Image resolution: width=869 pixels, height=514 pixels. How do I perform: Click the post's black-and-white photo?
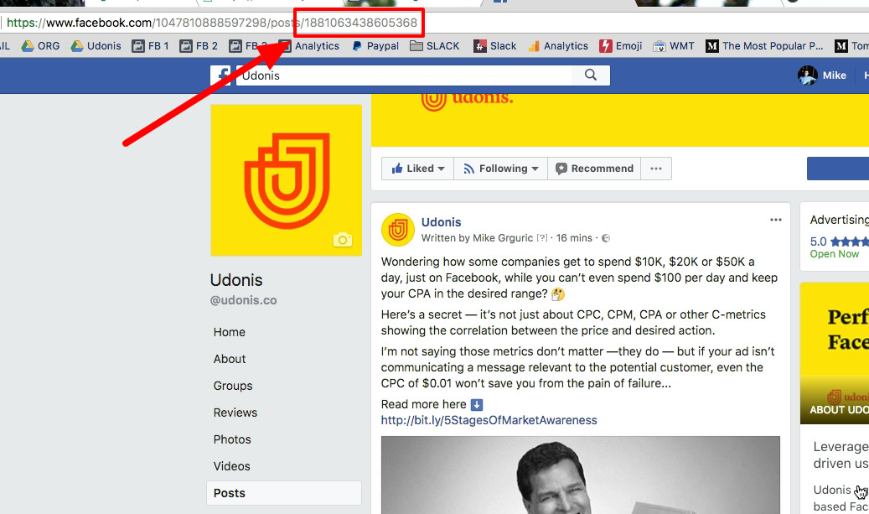tap(580, 475)
